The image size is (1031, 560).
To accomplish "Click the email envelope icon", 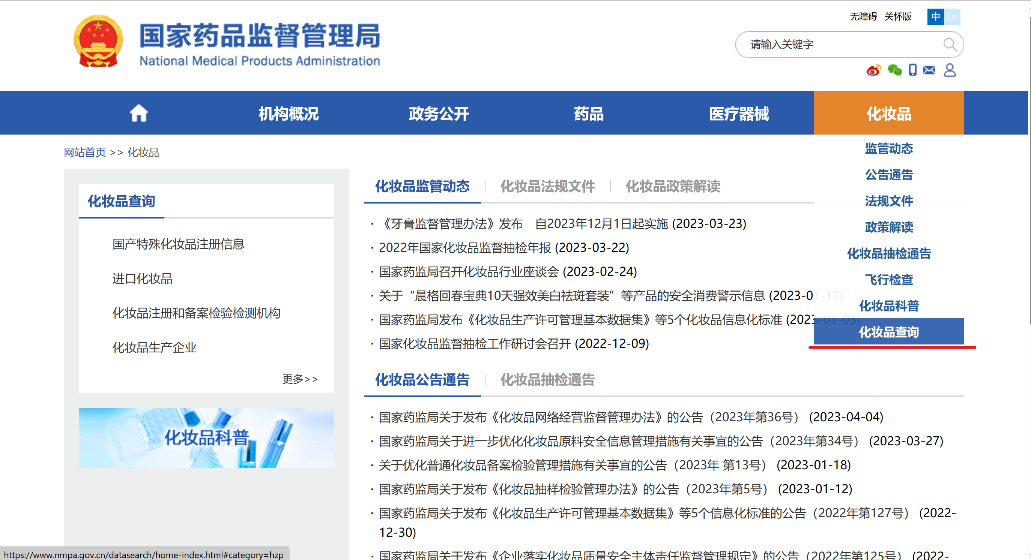I will 929,70.
